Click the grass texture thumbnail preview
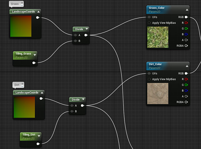This screenshot has width=201, height=149. [157, 37]
